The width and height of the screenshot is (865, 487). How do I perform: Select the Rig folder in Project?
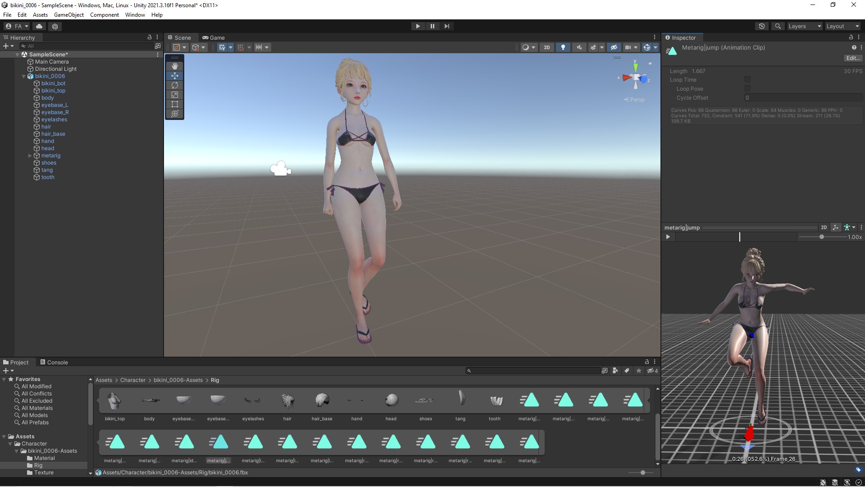pos(38,465)
